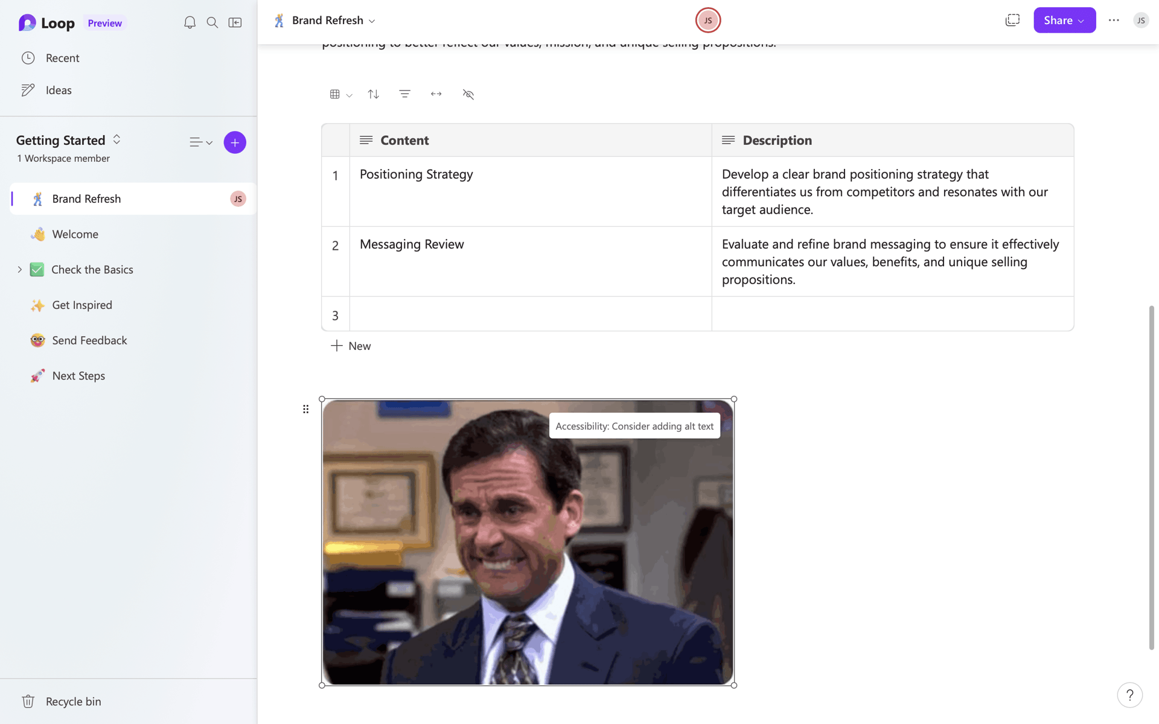The height and width of the screenshot is (724, 1159).
Task: Click the alt text accessibility tooltip
Action: click(x=634, y=426)
